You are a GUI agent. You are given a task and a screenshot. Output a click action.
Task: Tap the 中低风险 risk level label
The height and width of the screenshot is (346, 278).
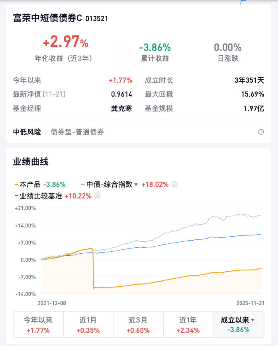point(27,132)
